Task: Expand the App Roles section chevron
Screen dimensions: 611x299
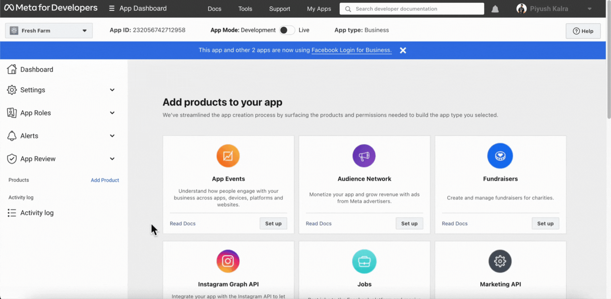Action: 112,113
